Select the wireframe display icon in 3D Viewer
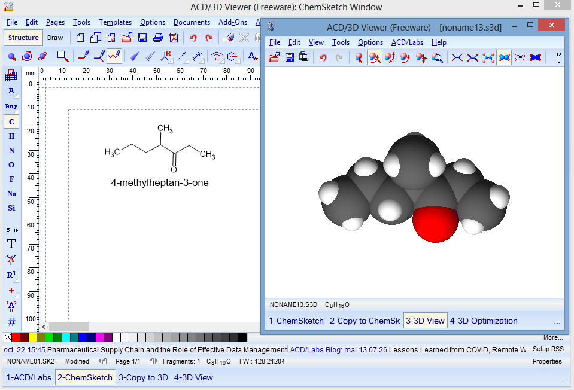The image size is (574, 390). point(457,57)
